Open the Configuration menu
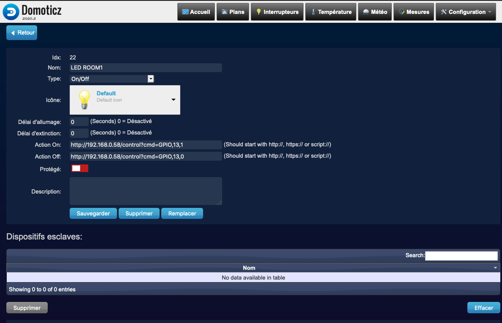 coord(466,12)
